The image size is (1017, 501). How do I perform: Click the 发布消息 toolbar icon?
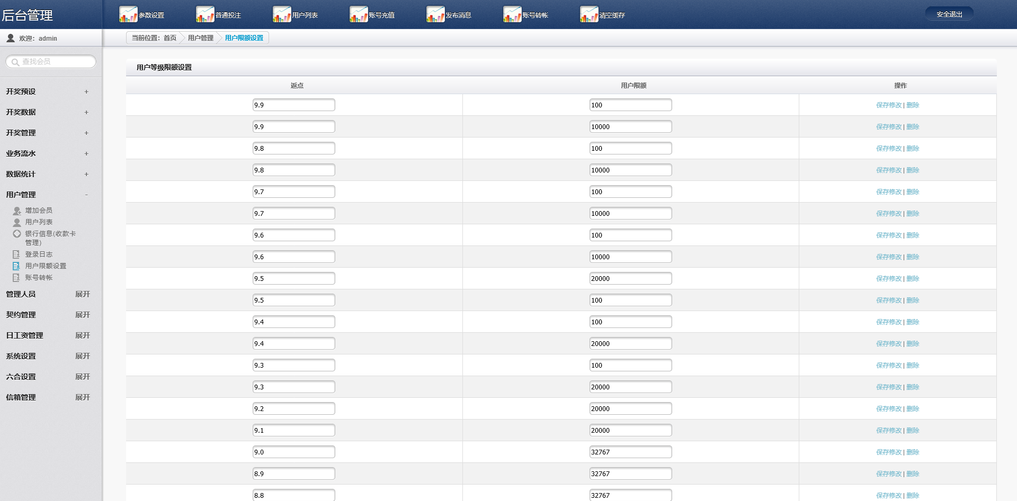pos(435,14)
